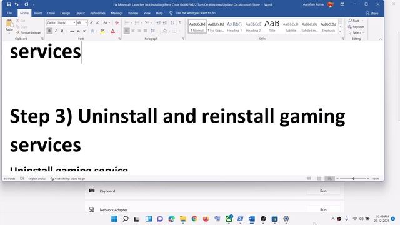This screenshot has height=225, width=400.
Task: Open Firefox from taskbar
Action: (206, 219)
